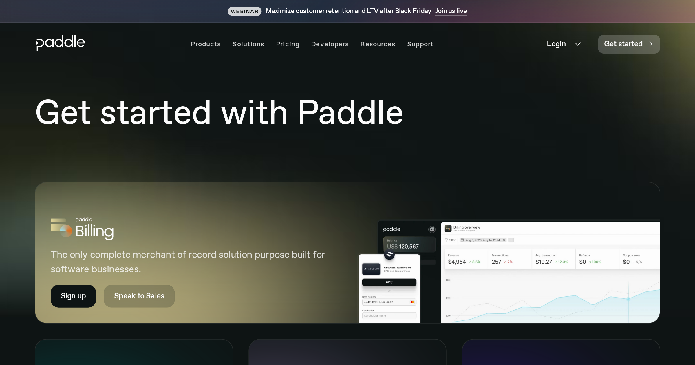Click the WEBINAR badge in banner
Screen dimensions: 695x365
244,11
